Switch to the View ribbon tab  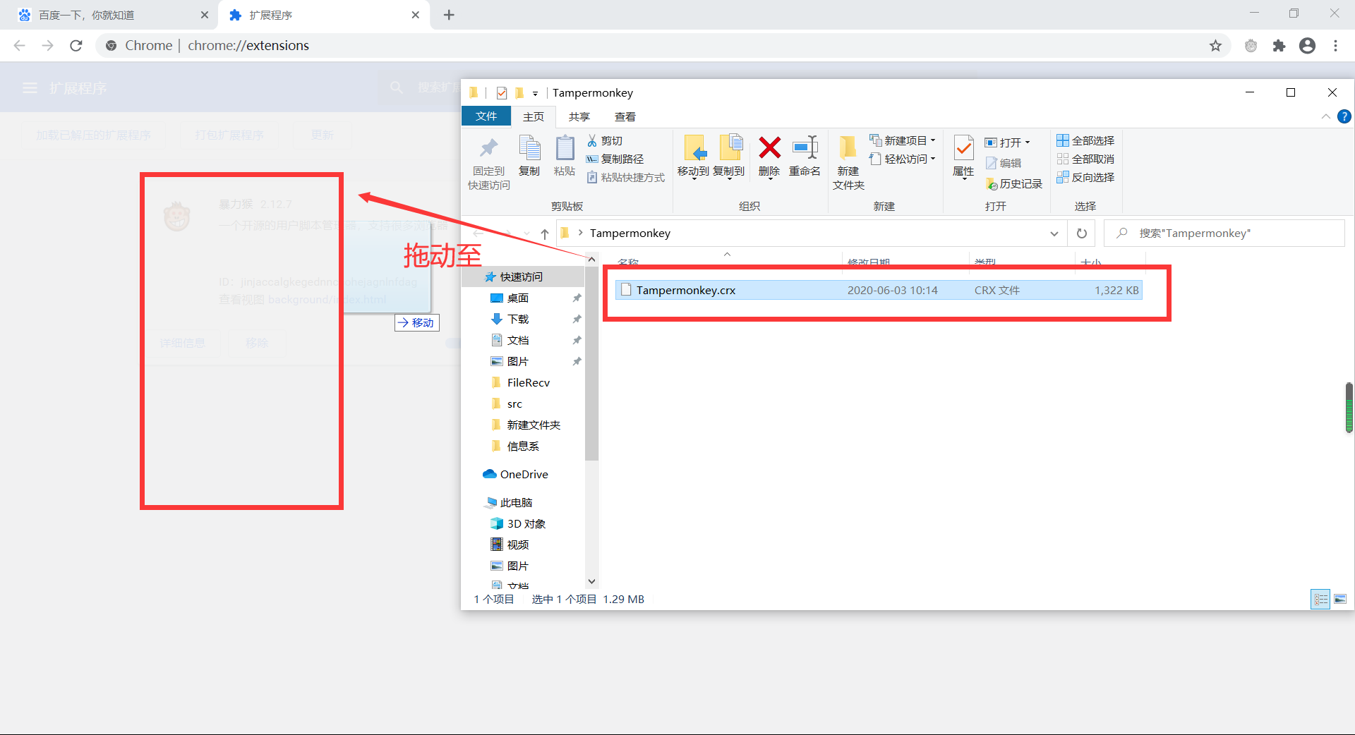coord(625,116)
